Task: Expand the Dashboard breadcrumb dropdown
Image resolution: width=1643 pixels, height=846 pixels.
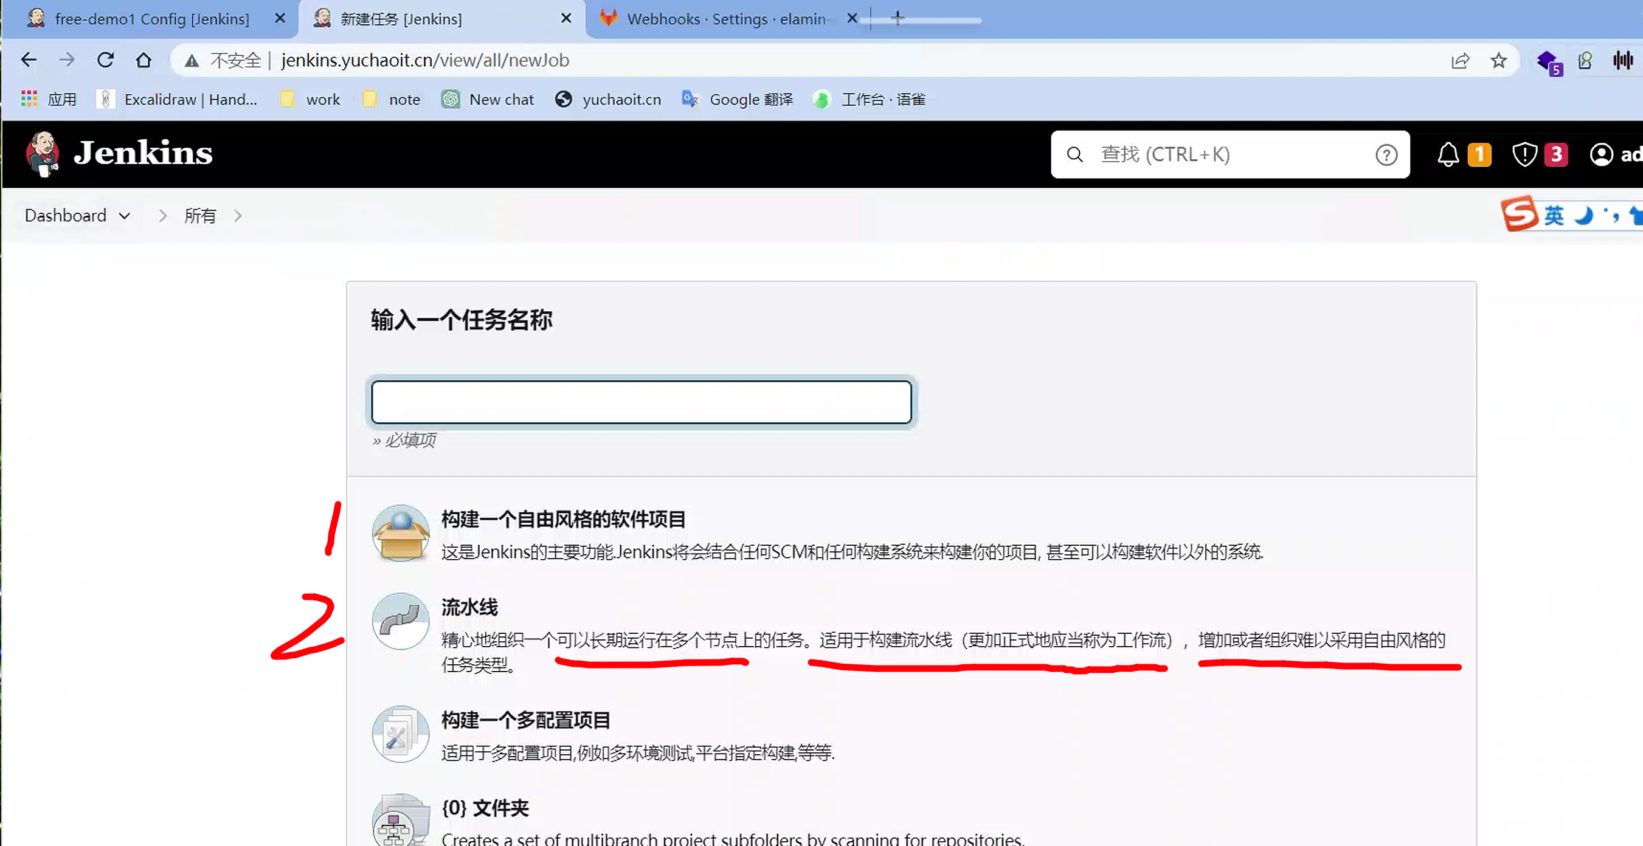Action: (x=125, y=216)
